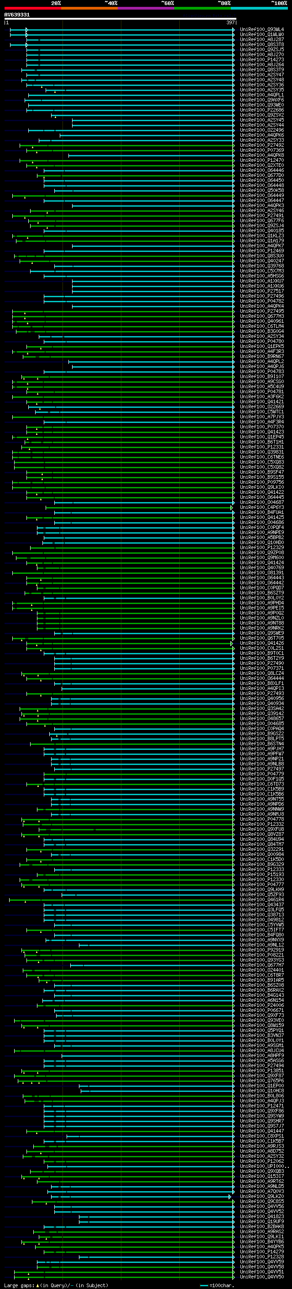
Task: Select the UniRef100_P12328 entry
Action: coord(262,1257)
